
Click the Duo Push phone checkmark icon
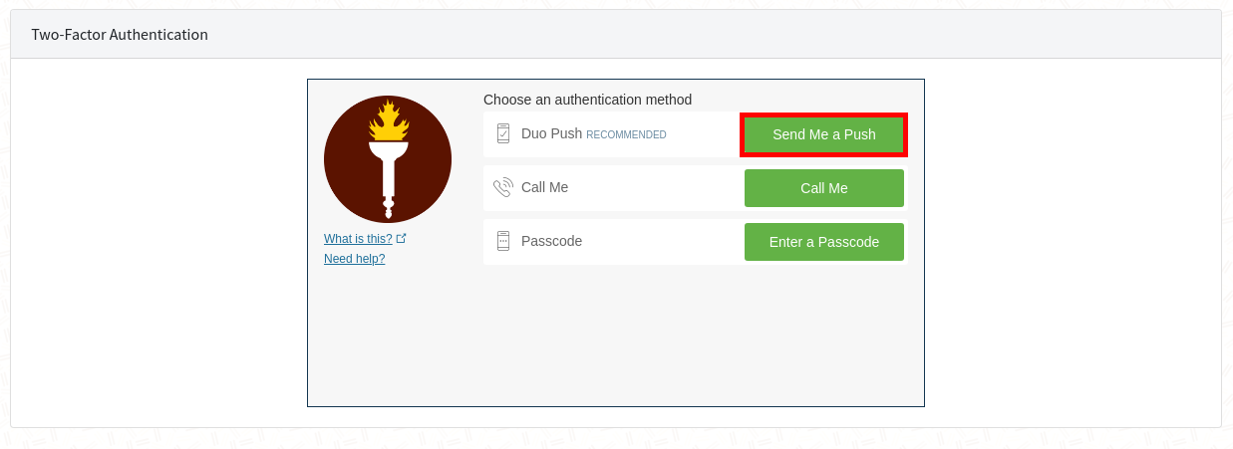(503, 133)
